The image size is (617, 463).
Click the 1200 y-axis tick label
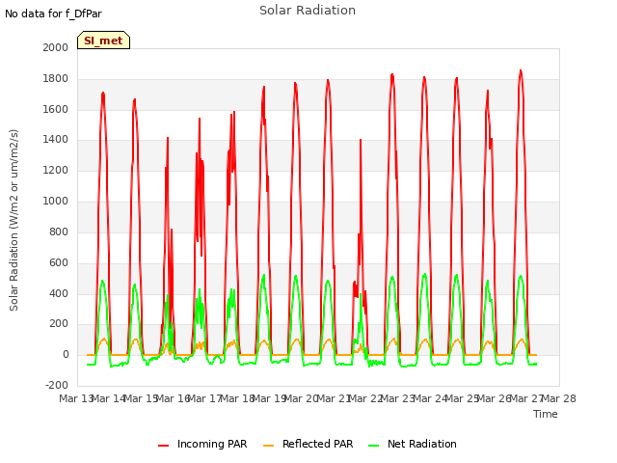[x=56, y=171]
